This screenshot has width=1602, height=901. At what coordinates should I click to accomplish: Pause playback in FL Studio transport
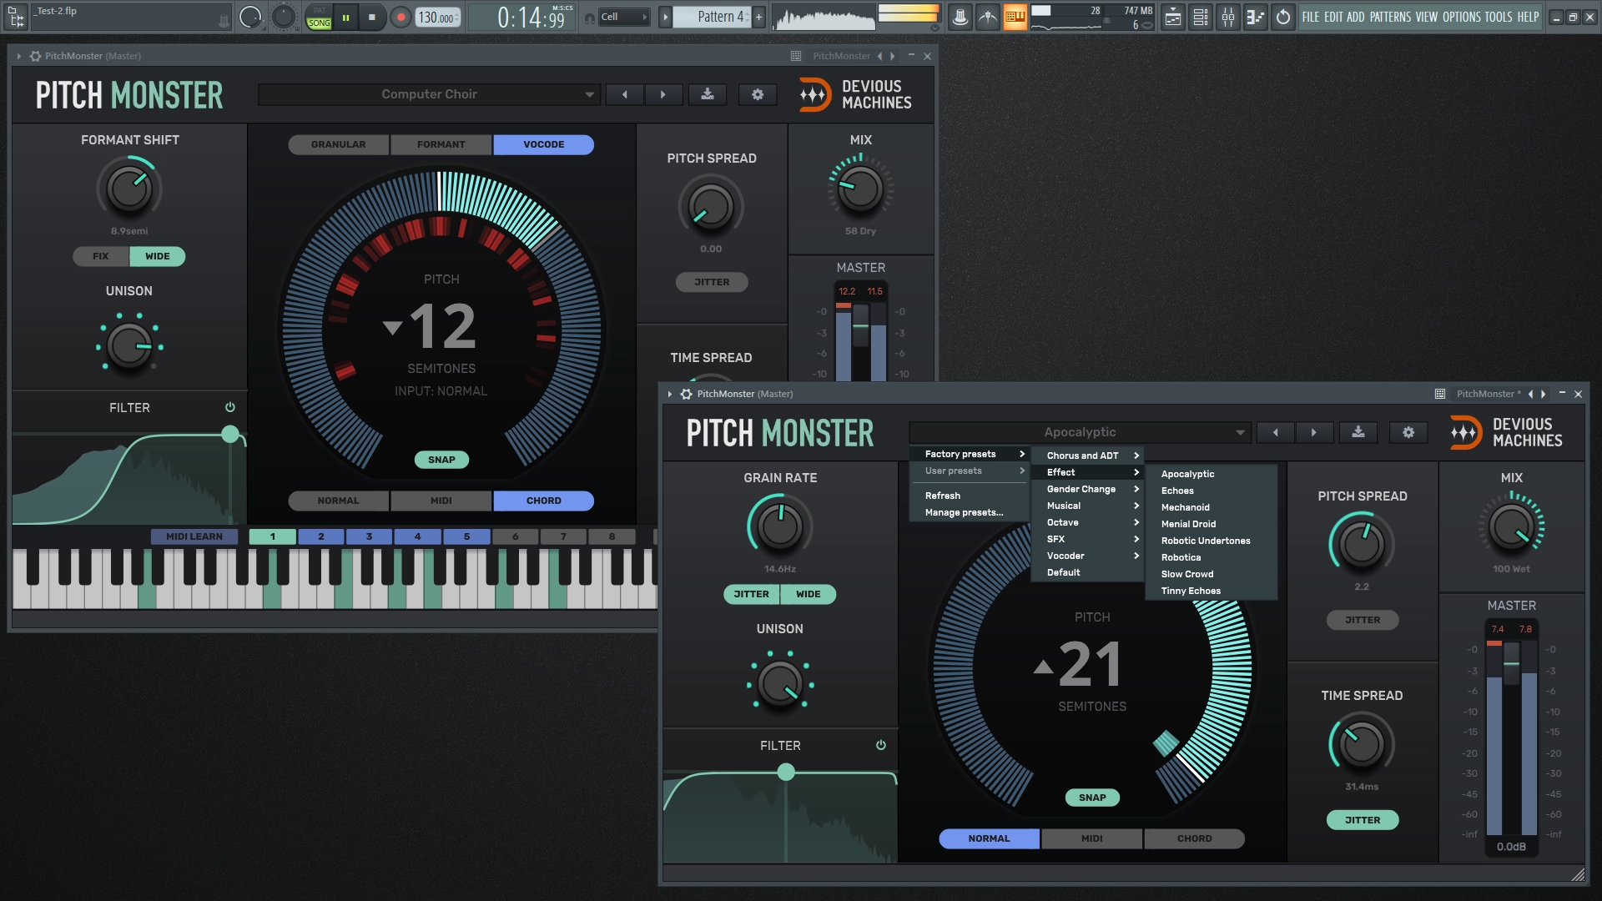345,17
